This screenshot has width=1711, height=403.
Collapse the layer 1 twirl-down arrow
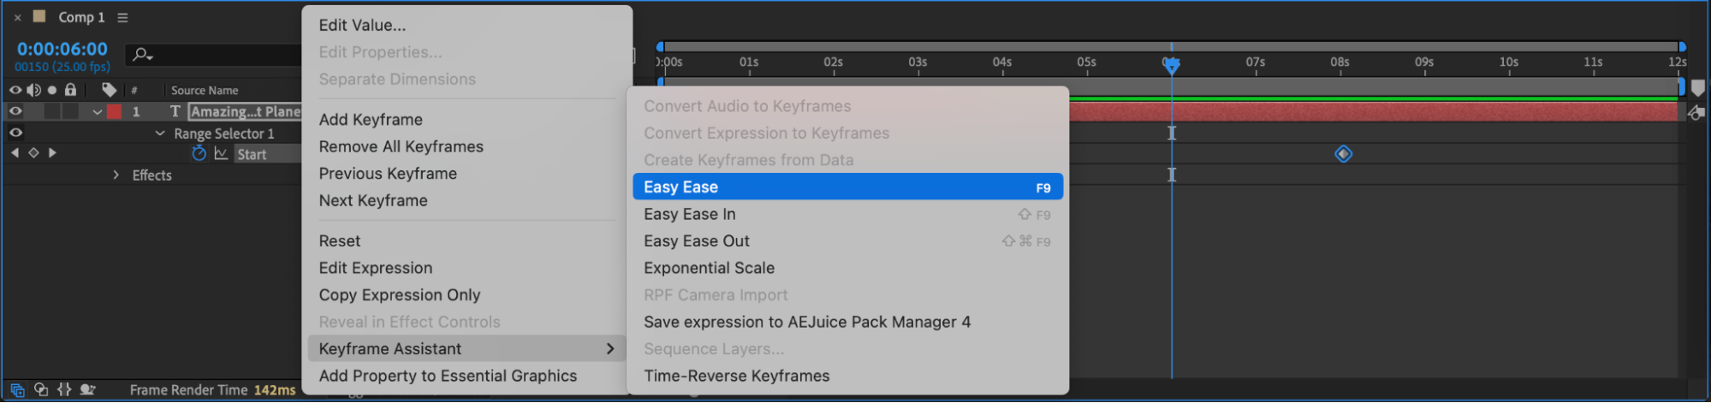point(98,112)
